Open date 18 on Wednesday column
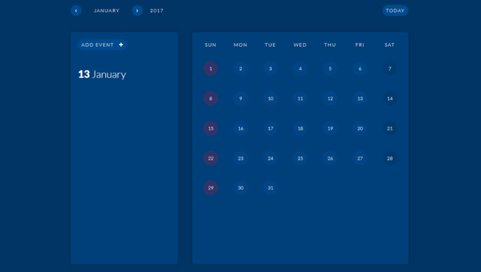Image resolution: width=481 pixels, height=272 pixels. coord(300,128)
